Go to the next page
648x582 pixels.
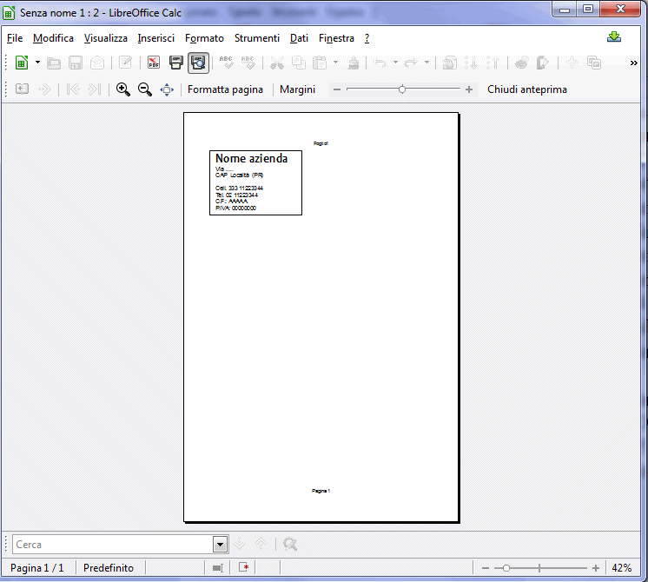coord(44,89)
